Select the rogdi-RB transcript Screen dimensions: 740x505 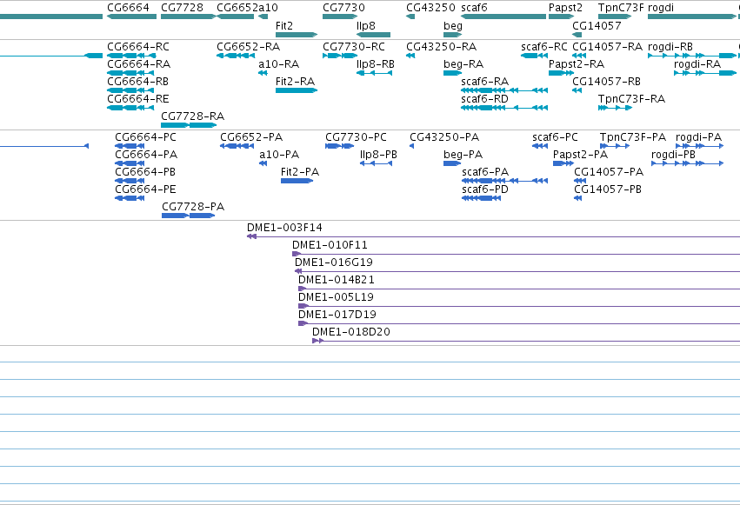pos(692,56)
